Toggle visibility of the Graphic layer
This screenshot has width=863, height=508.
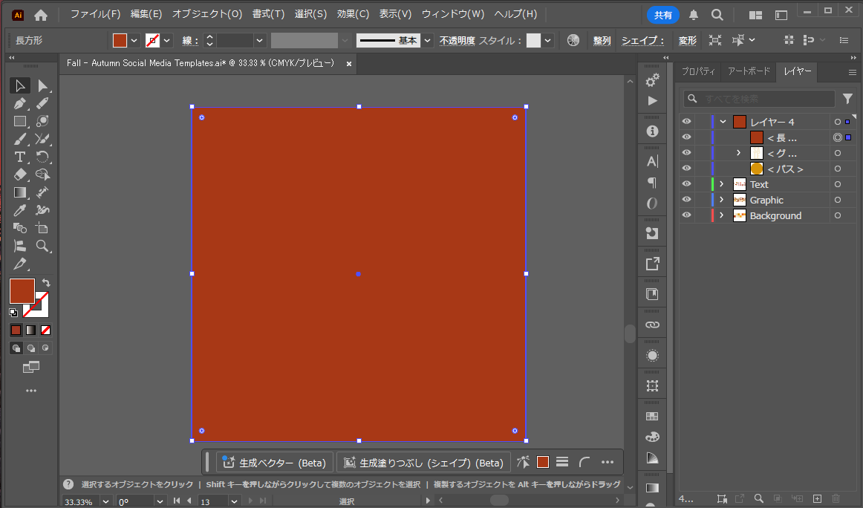click(686, 200)
